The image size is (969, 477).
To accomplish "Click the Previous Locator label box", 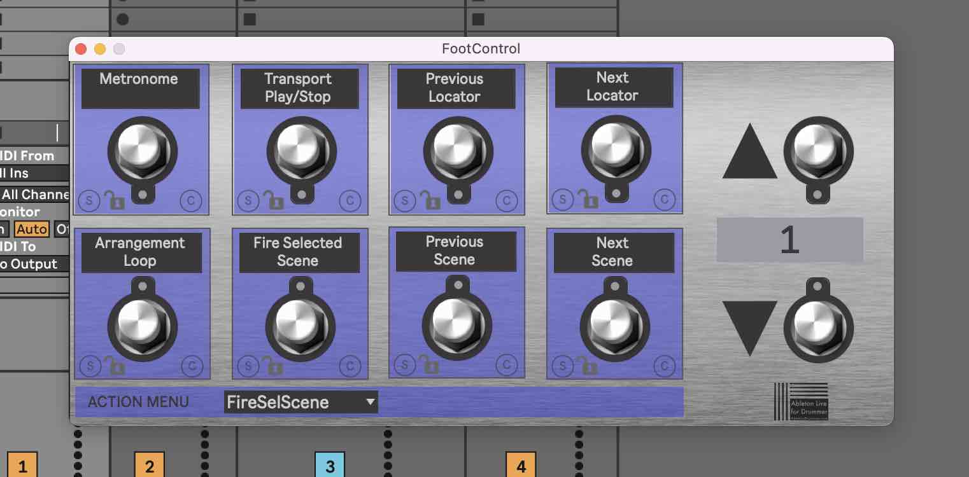I will pos(456,88).
